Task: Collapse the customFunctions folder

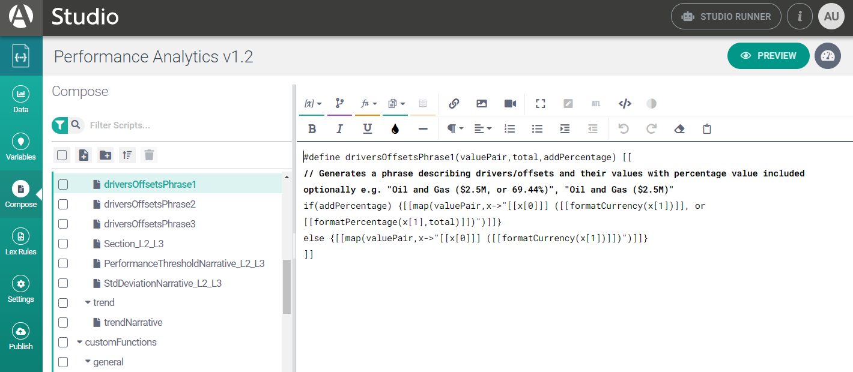Action: pos(80,343)
